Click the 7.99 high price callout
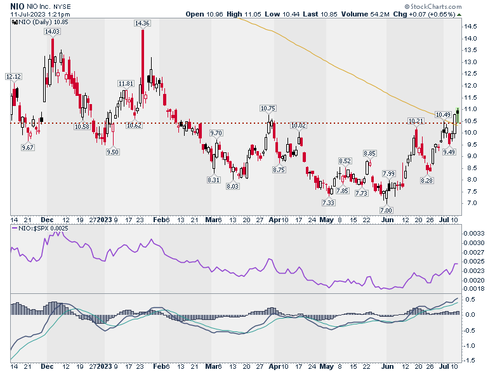Image resolution: width=495 pixels, height=372 pixels. click(388, 173)
